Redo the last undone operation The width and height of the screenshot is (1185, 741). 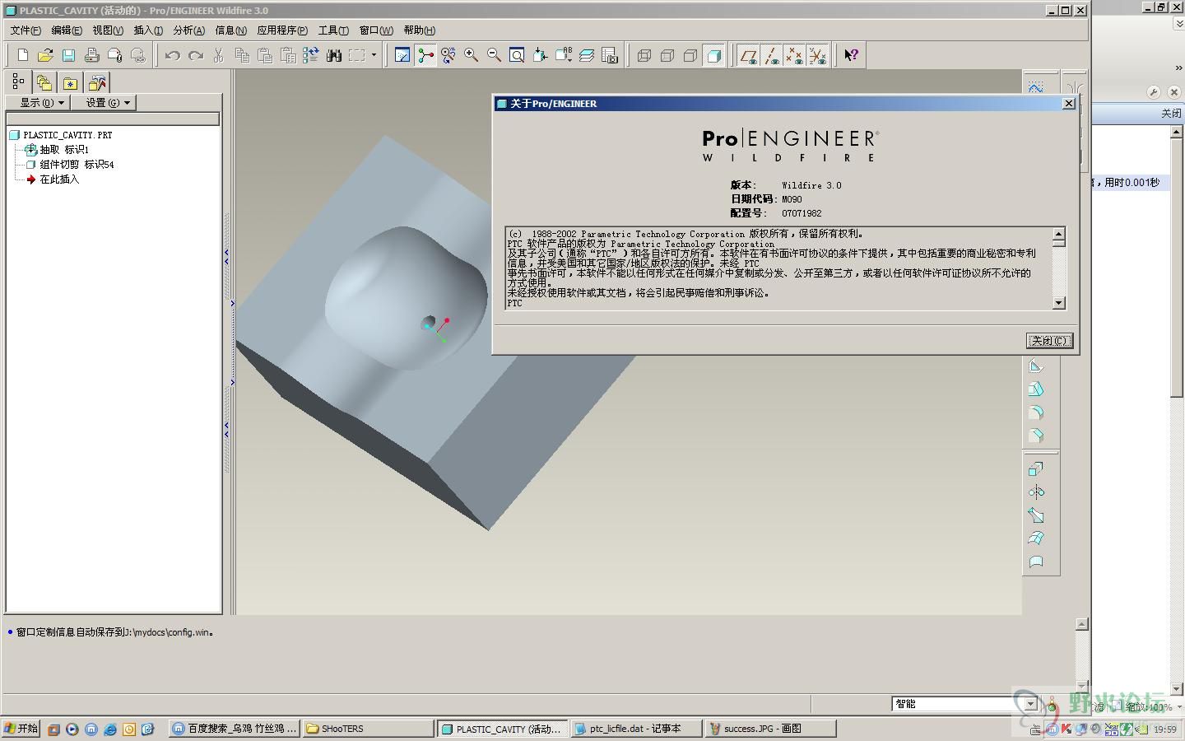(195, 55)
